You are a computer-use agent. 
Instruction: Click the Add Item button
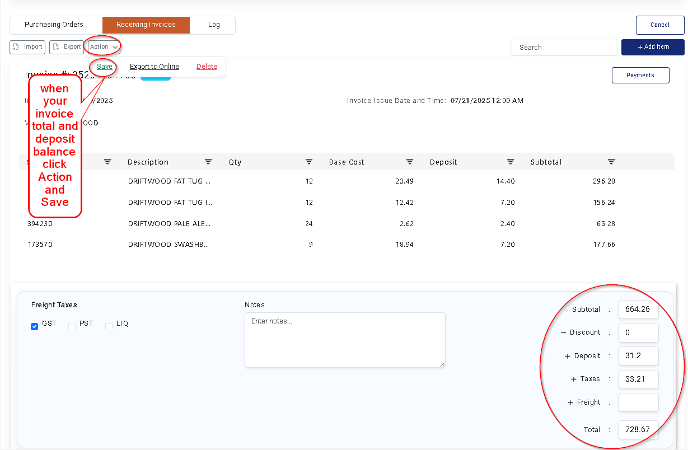coord(653,47)
